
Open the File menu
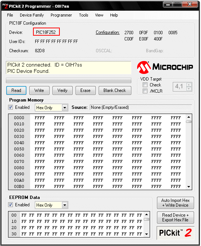click(10, 15)
